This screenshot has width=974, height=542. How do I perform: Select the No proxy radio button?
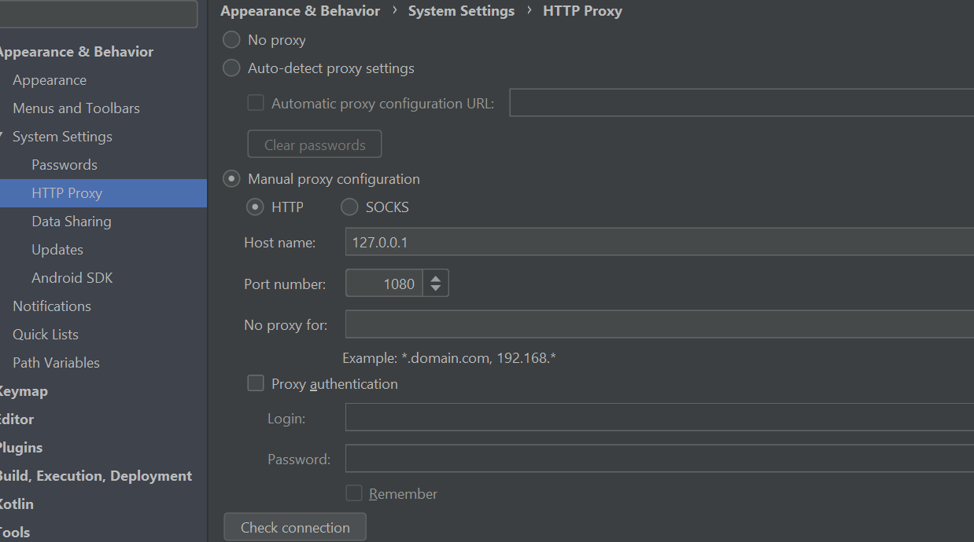click(x=231, y=39)
